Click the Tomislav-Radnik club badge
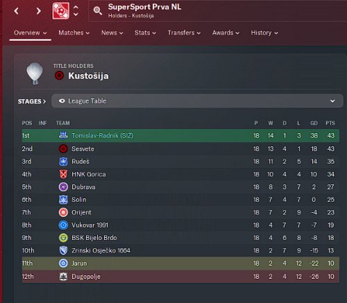This screenshot has height=303, width=347. coord(63,135)
